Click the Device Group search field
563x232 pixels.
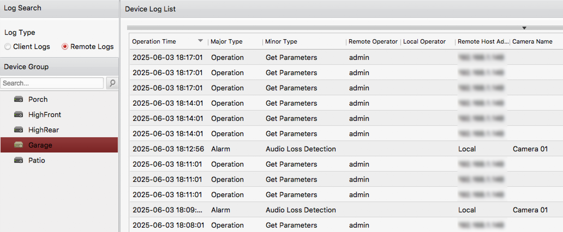tap(52, 83)
